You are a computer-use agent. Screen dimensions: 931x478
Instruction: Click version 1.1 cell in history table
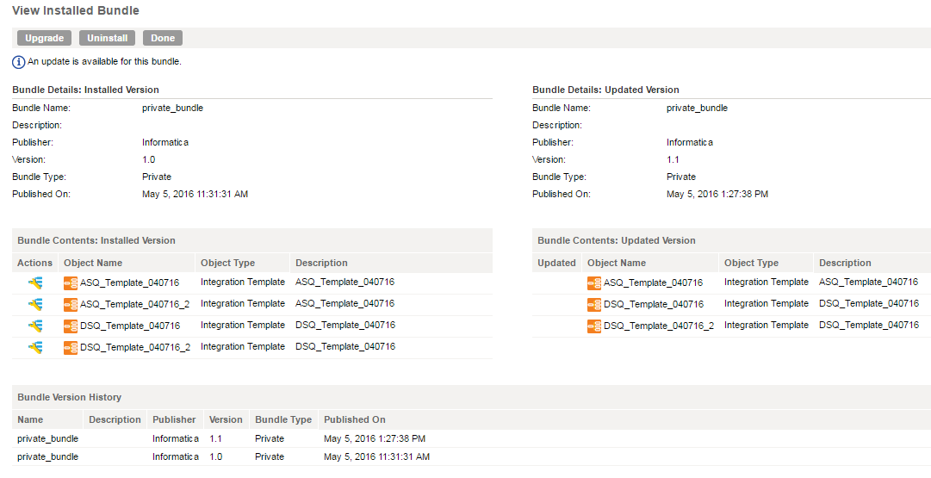[215, 438]
